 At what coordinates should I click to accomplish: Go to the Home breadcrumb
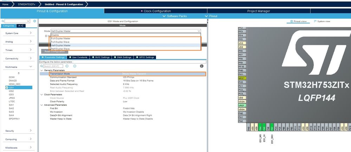5,4
